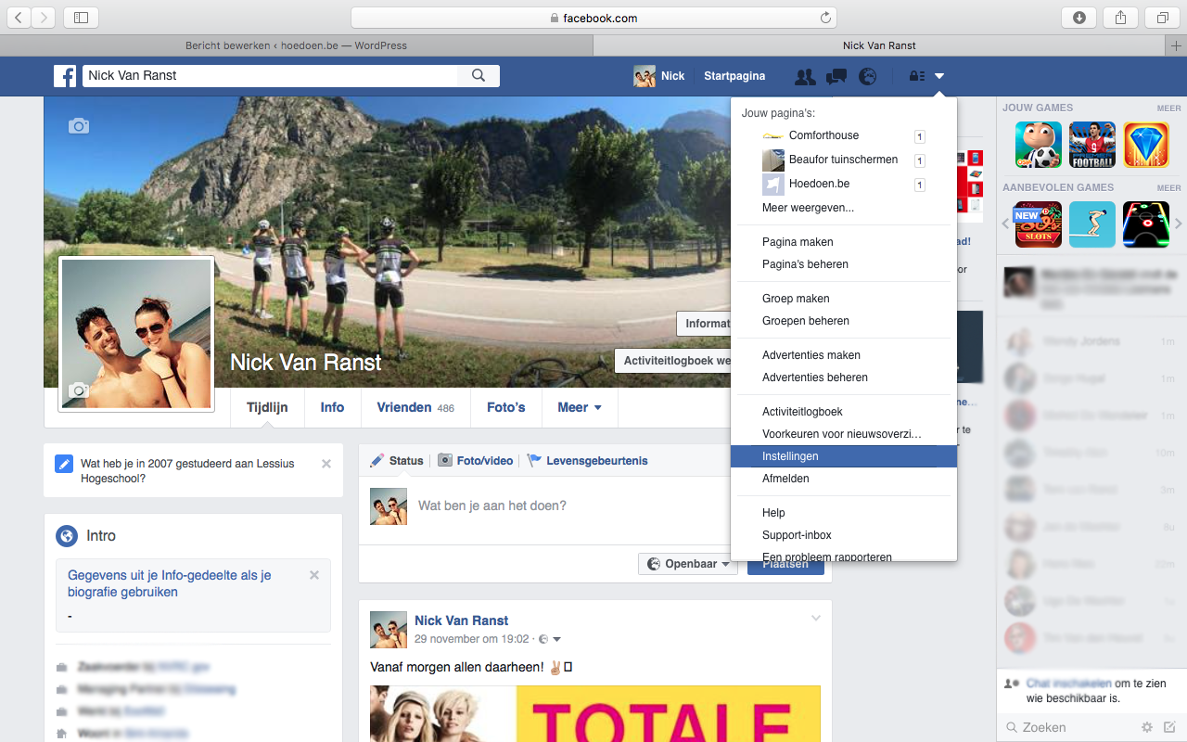
Task: Dismiss the biografie suggestion box
Action: click(314, 575)
